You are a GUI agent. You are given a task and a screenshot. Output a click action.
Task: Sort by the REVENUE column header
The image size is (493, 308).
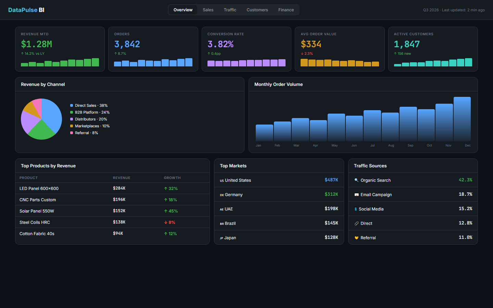(122, 178)
